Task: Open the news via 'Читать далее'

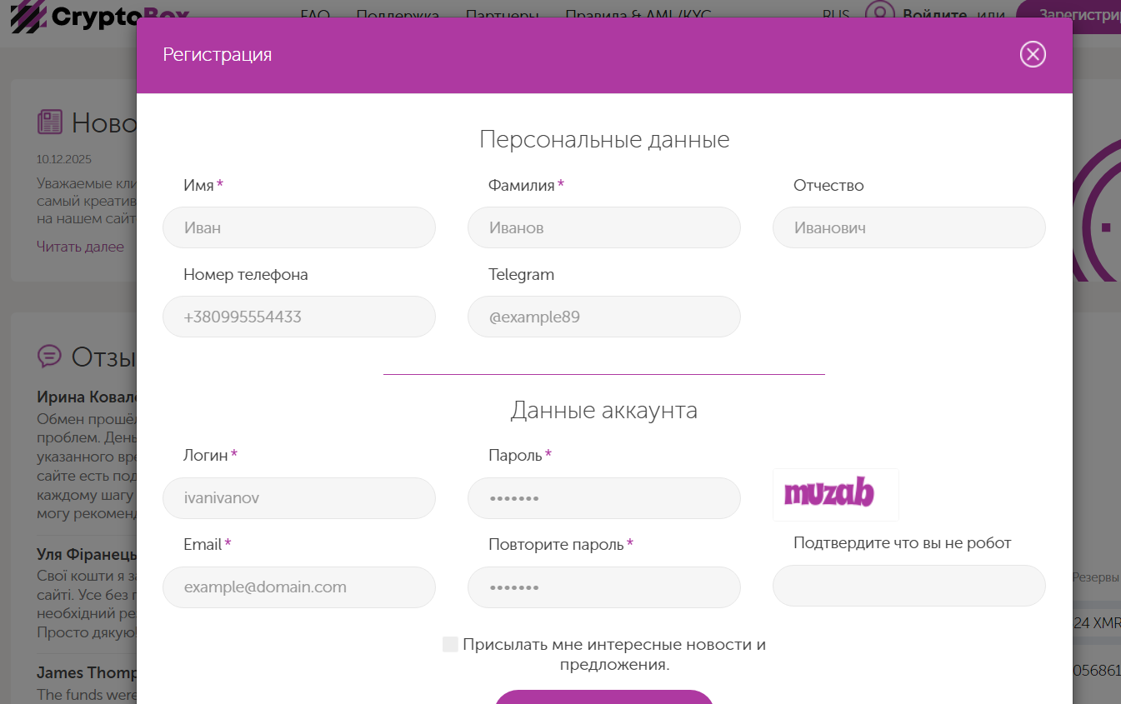Action: [79, 247]
